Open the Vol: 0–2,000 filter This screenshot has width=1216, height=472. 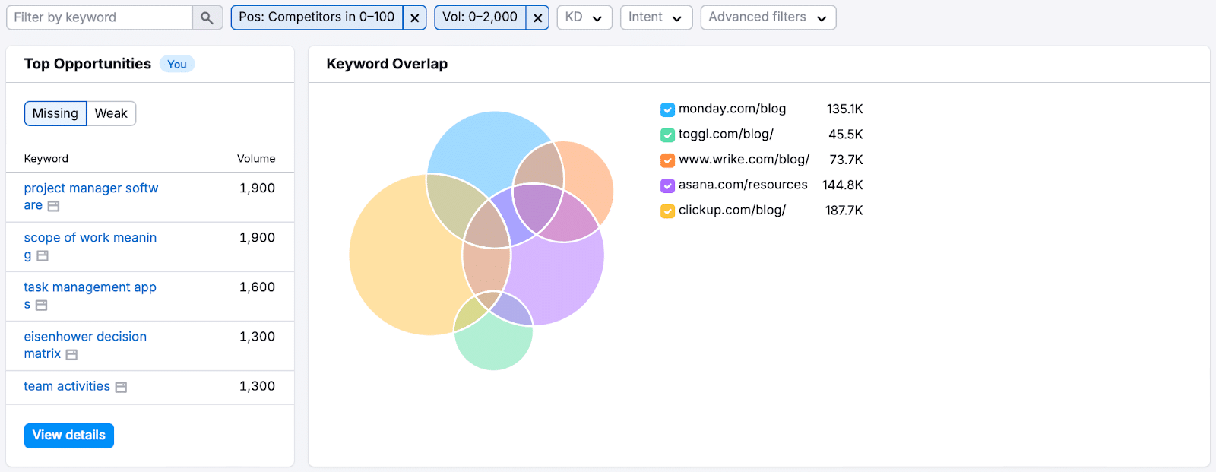tap(480, 17)
